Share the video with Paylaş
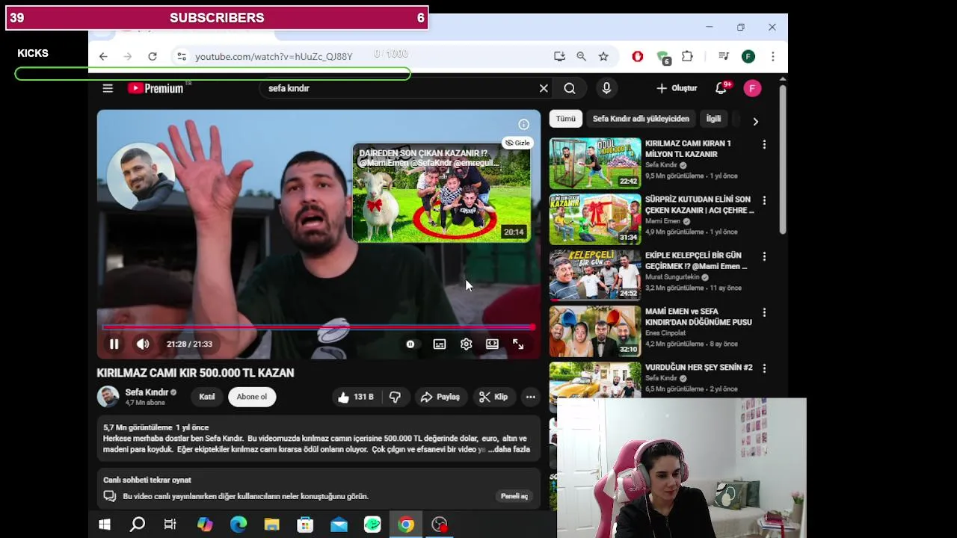This screenshot has height=538, width=957. 440,397
